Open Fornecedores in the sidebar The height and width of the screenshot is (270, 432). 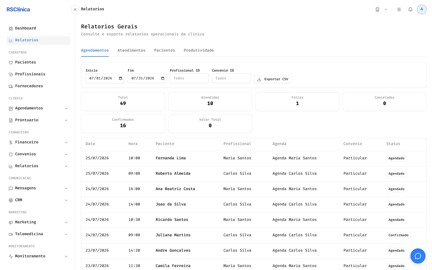pos(38,86)
